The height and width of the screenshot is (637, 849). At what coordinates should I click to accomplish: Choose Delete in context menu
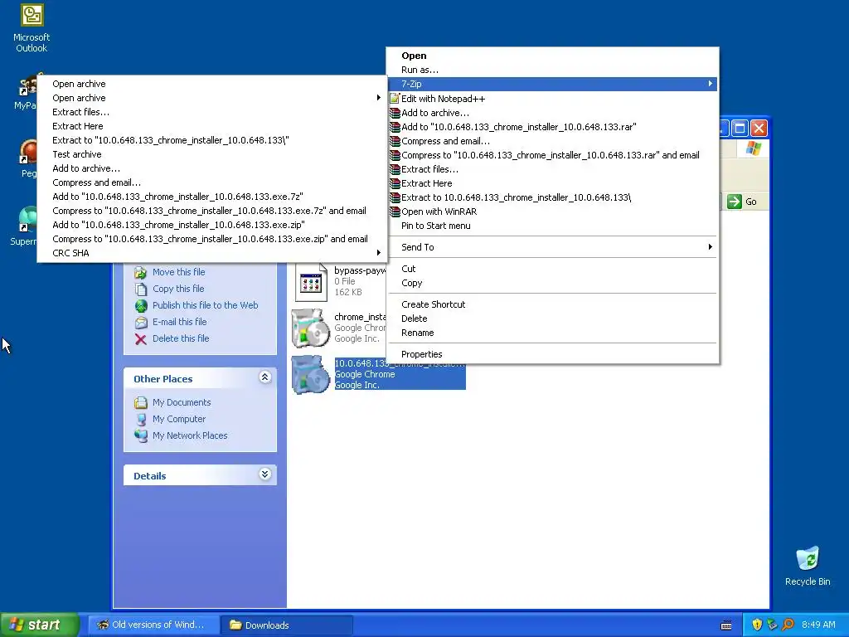[553, 318]
